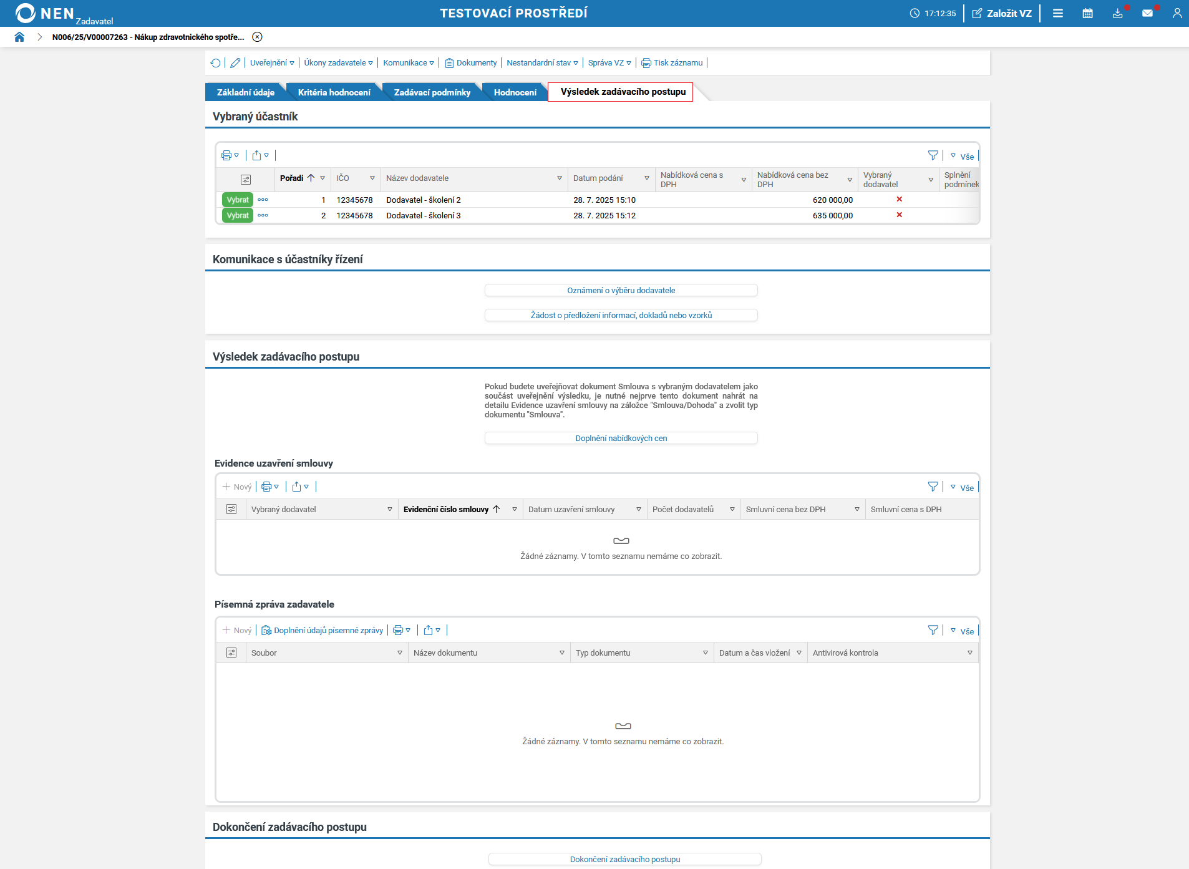Expand the Správa VZ dropdown
Image resolution: width=1189 pixels, height=869 pixels.
click(609, 62)
